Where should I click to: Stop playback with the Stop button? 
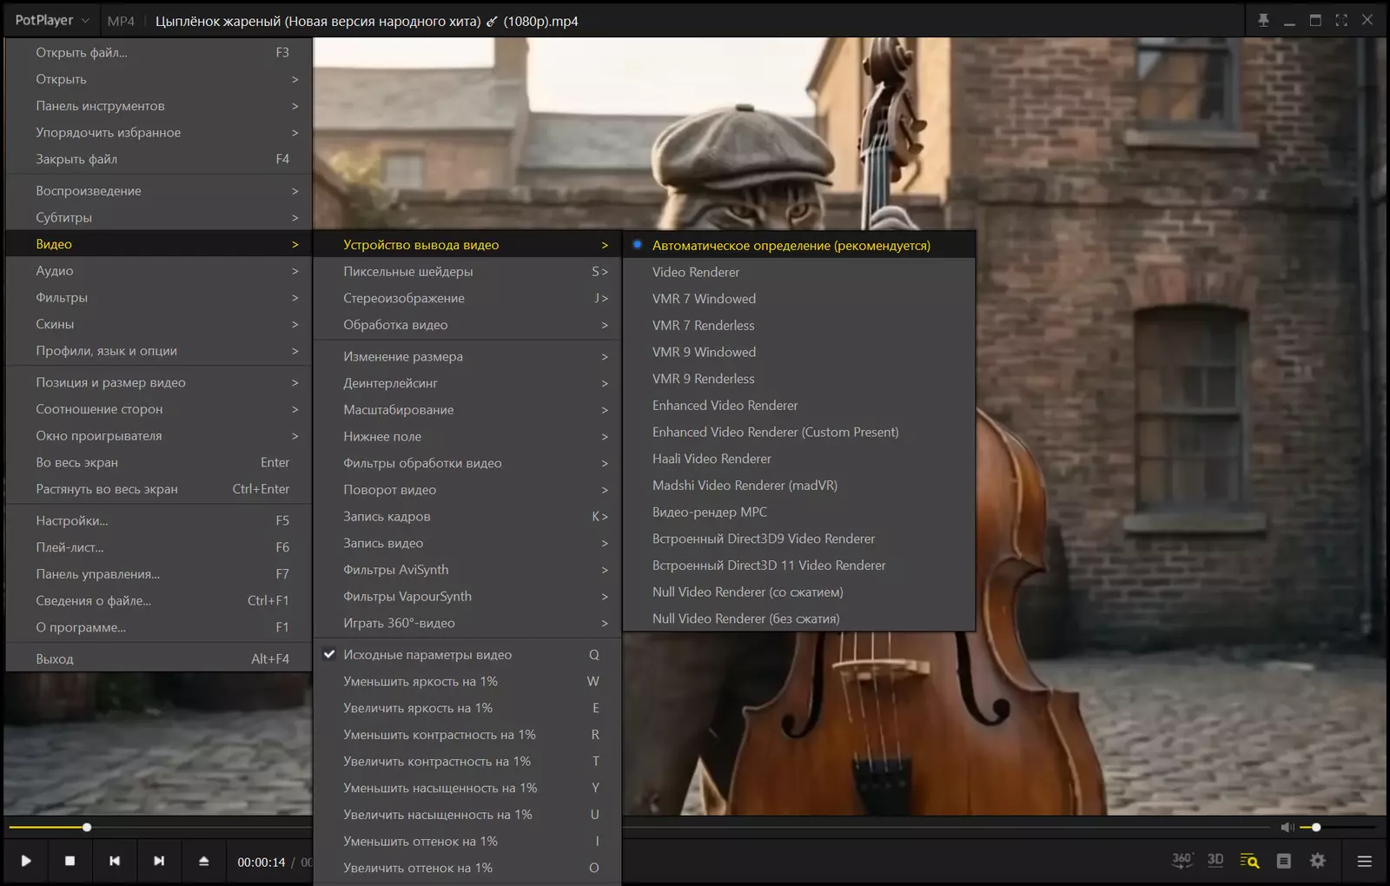70,861
